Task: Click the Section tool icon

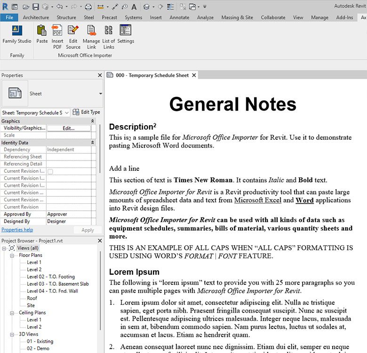Action: 160,7
